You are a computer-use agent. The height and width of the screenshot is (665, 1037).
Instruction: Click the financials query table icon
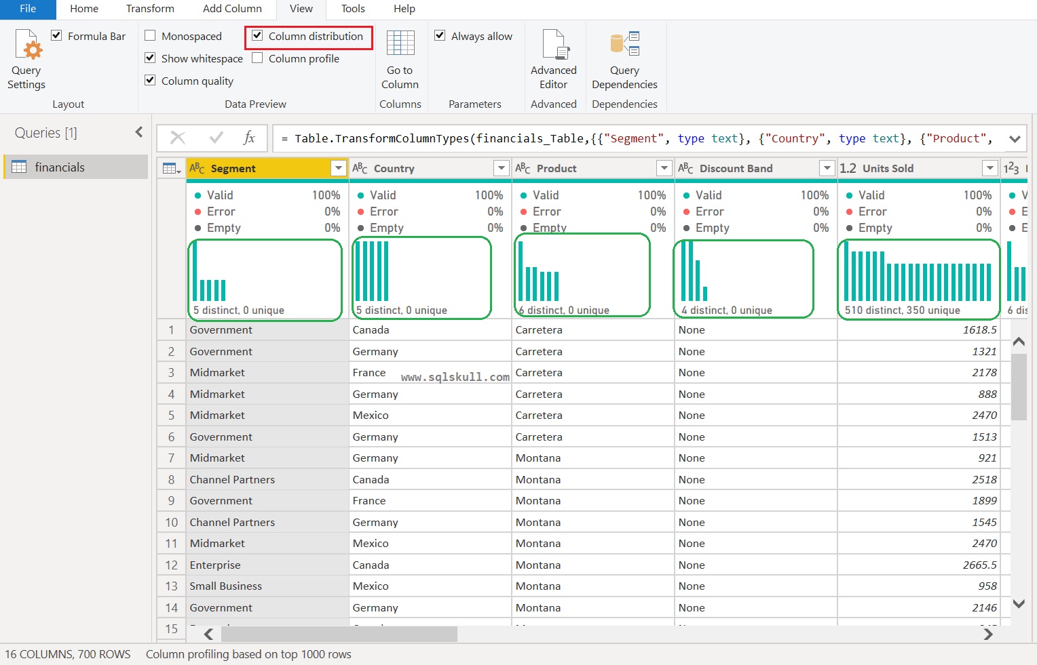pyautogui.click(x=19, y=167)
